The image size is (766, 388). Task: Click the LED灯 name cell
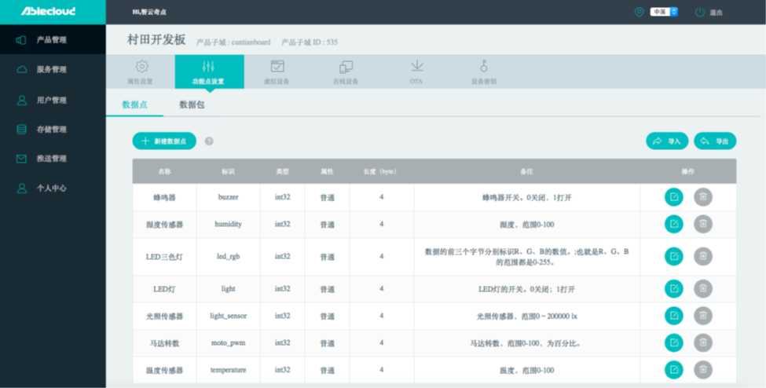click(x=164, y=289)
